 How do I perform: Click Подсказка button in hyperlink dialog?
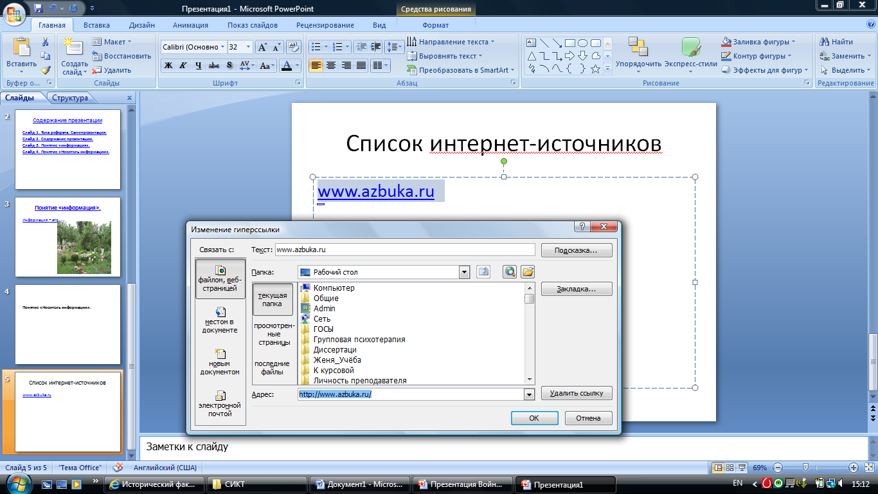(x=577, y=250)
